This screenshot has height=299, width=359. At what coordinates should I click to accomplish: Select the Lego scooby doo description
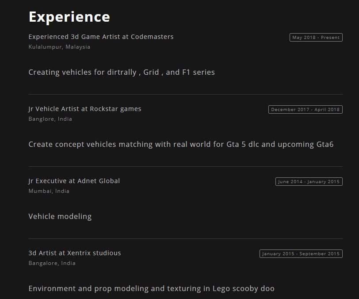[x=151, y=288]
